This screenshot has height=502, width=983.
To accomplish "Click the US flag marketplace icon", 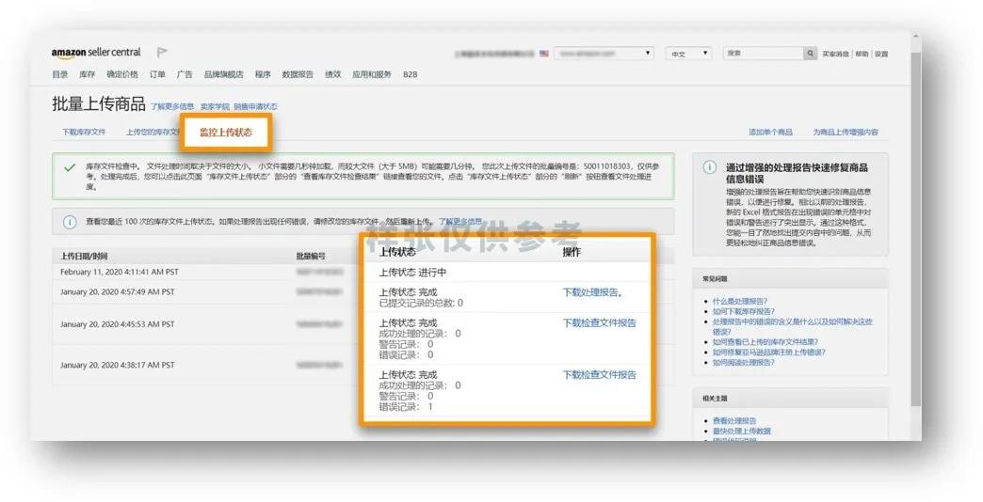I will pyautogui.click(x=544, y=54).
